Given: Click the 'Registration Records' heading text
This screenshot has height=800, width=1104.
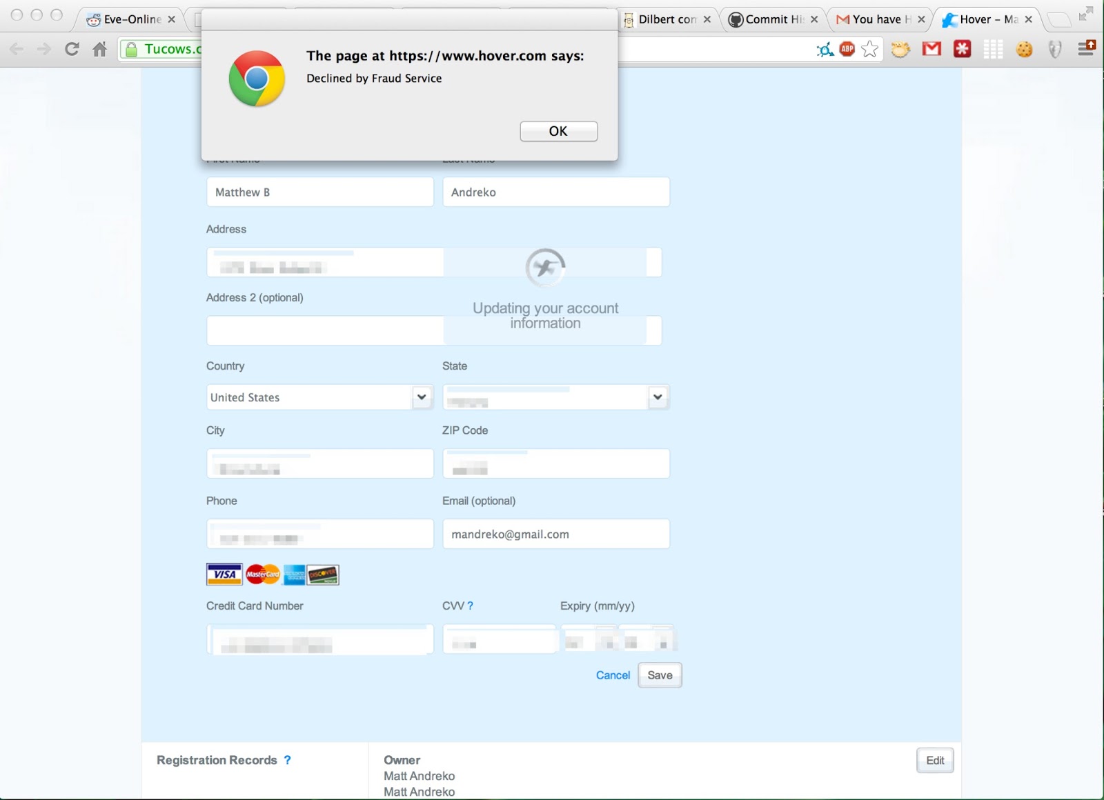Looking at the screenshot, I should [217, 760].
